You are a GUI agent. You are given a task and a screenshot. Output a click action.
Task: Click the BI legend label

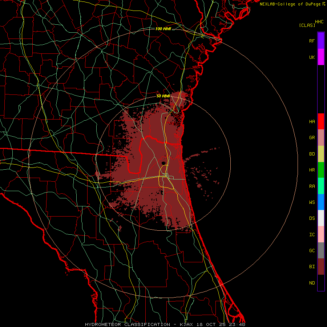point(312,267)
